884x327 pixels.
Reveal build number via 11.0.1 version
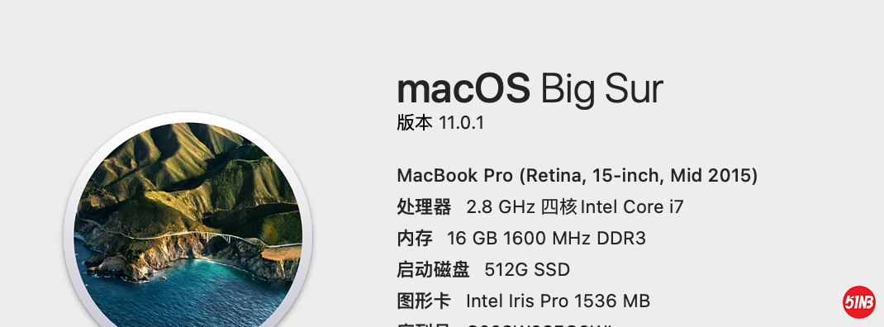(x=461, y=123)
